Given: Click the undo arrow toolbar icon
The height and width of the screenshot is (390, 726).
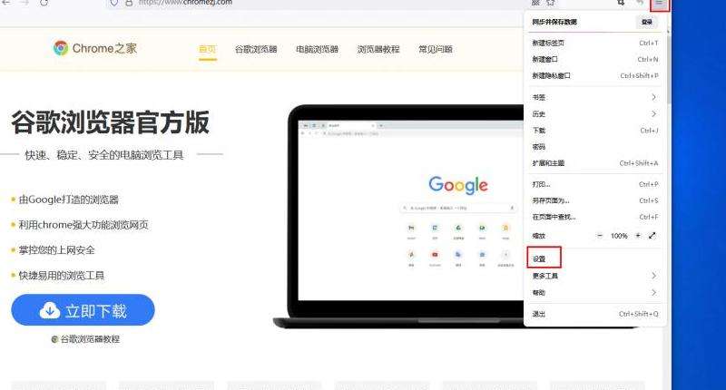Looking at the screenshot, I should pyautogui.click(x=640, y=3).
